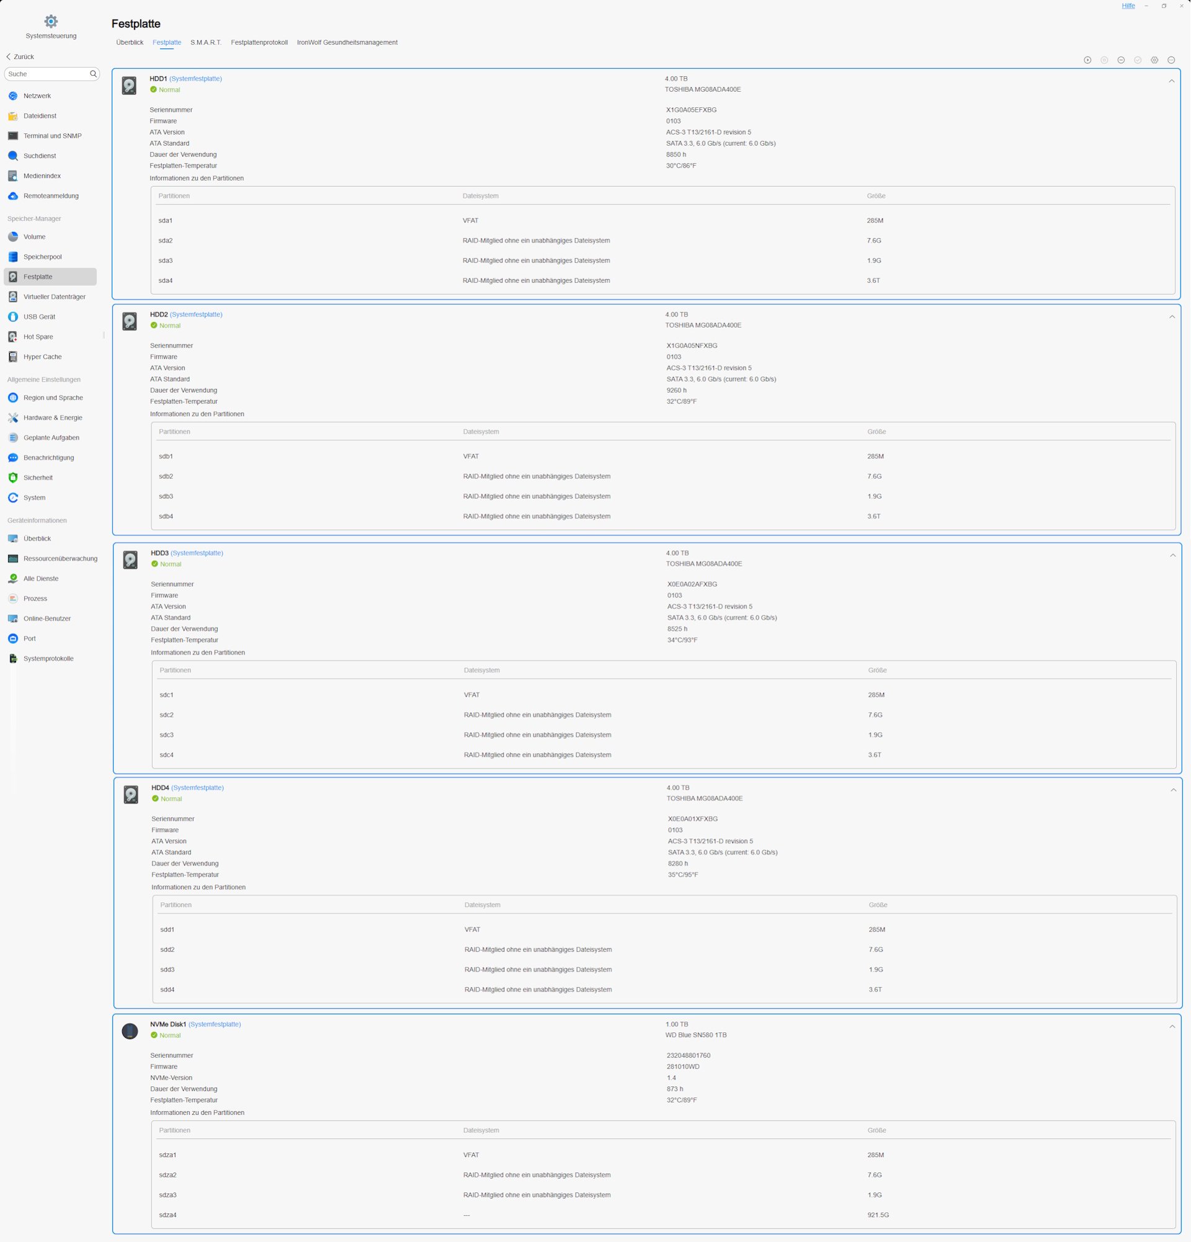Viewport: 1191px width, 1242px height.
Task: Click the Suche input field
Action: (46, 74)
